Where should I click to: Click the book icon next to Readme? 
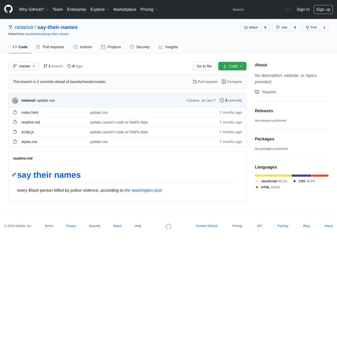(257, 92)
